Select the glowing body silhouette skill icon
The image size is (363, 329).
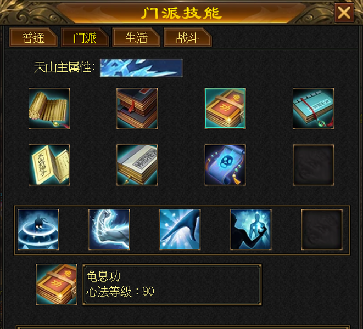[251, 230]
